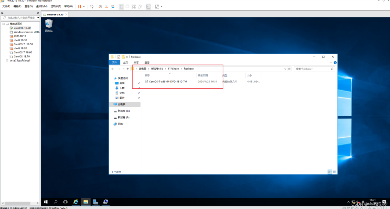
Task: Toggle the thumbnail bar view icon
Action: 128,7
